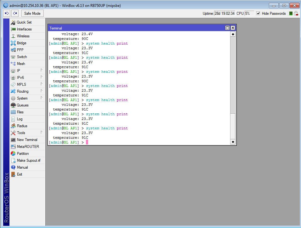This screenshot has width=301, height=228.
Task: Select New Terminal from sidebar
Action: (x=27, y=140)
